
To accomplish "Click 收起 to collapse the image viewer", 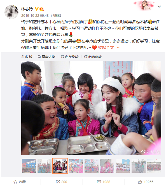I will click(27, 56).
